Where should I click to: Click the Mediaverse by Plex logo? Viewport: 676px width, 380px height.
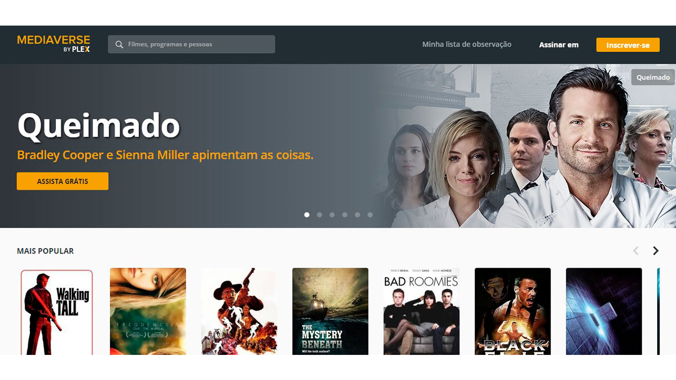[x=54, y=43]
